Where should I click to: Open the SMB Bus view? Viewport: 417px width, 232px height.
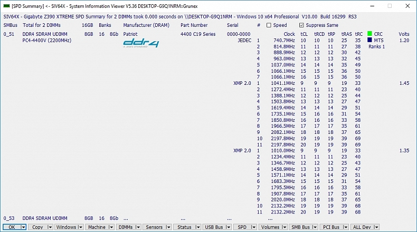point(300,227)
